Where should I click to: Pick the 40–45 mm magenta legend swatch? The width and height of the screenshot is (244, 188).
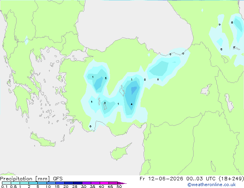pyautogui.click(x=104, y=183)
